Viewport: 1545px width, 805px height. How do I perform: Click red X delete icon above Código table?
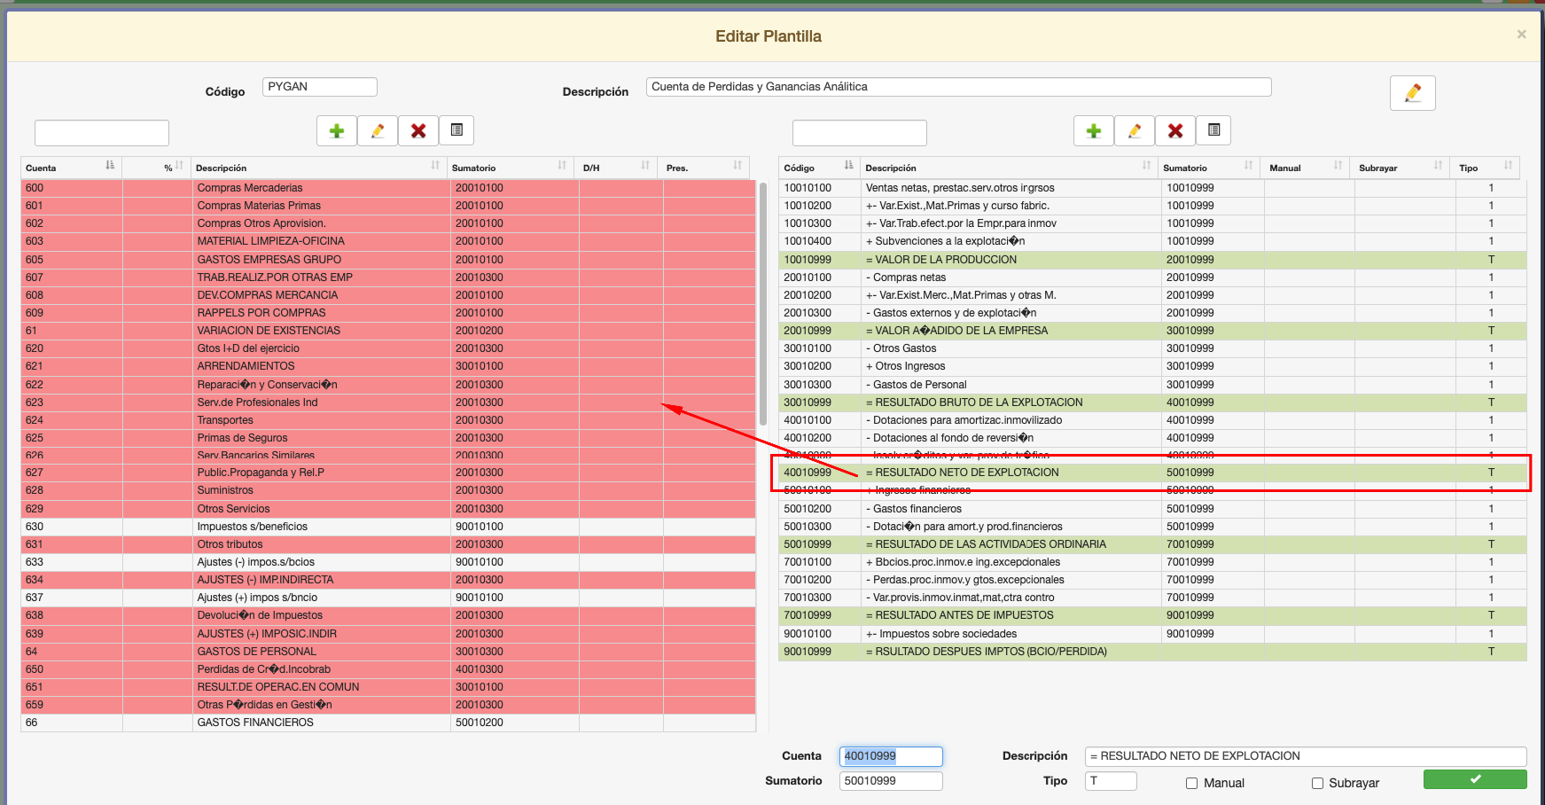click(1175, 131)
